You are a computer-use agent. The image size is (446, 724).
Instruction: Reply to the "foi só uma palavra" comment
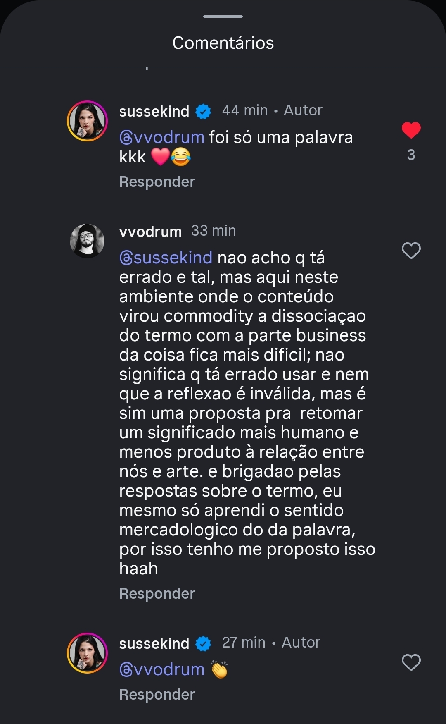point(157,182)
